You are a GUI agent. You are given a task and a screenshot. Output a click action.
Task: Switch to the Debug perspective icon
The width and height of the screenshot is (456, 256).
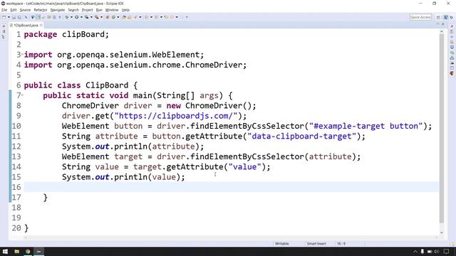[451, 17]
